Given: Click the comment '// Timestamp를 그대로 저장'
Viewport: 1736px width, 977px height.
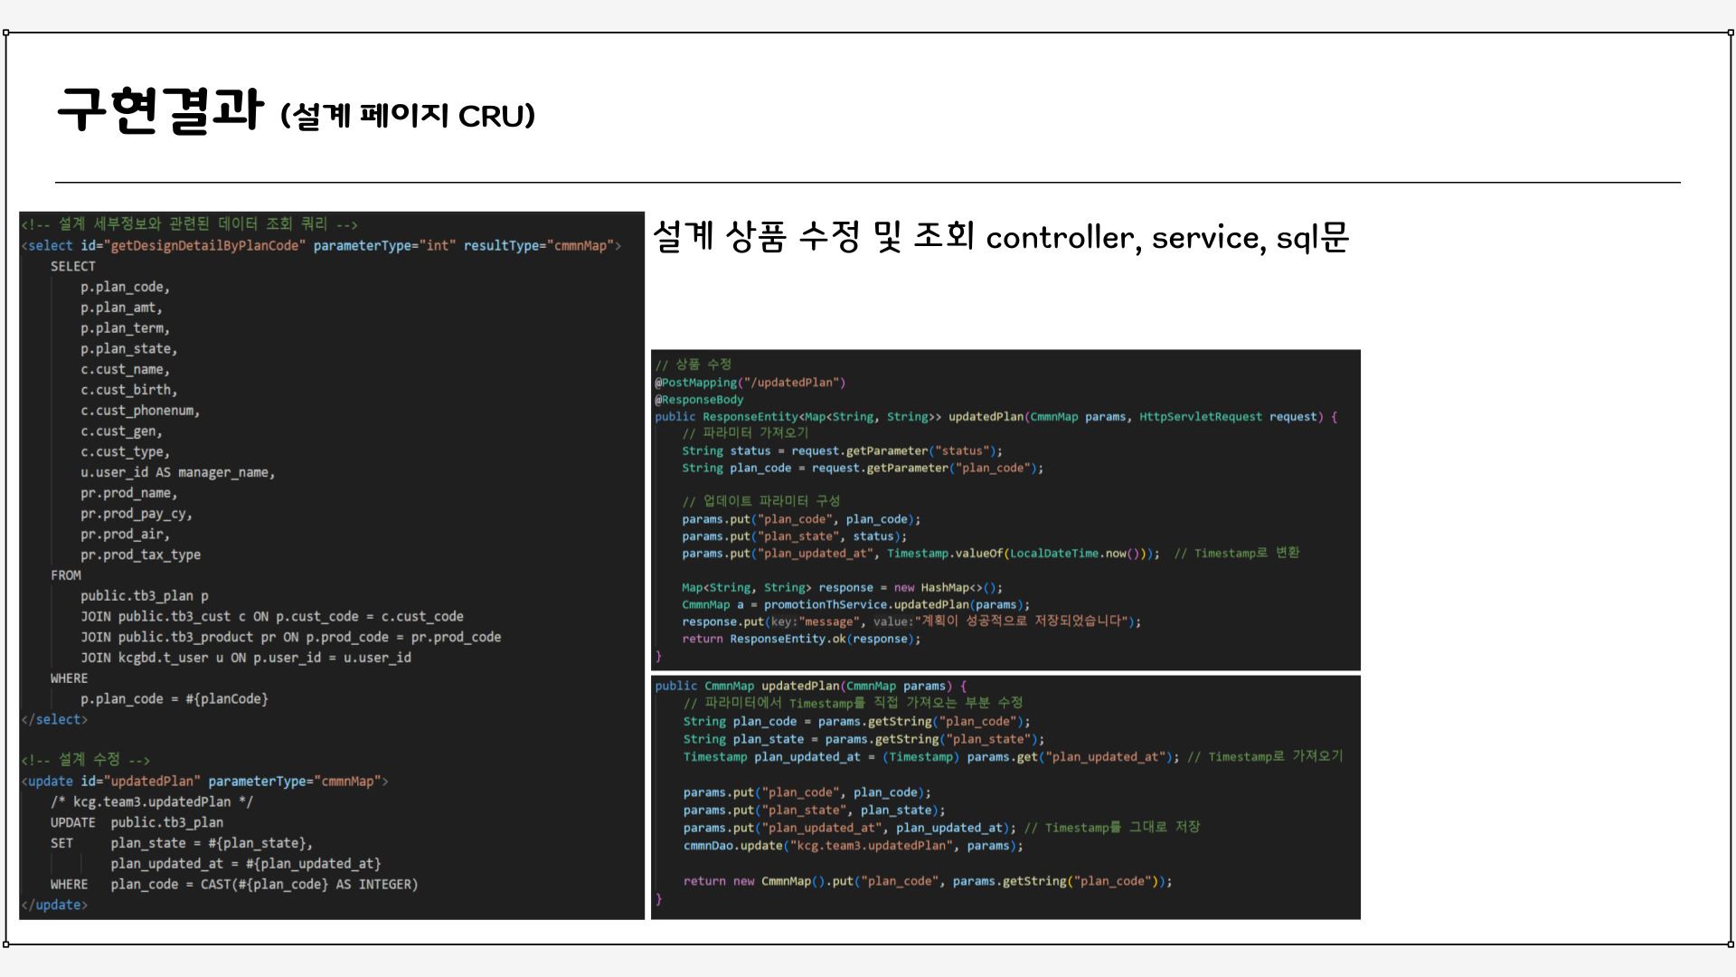Looking at the screenshot, I should (x=1112, y=828).
